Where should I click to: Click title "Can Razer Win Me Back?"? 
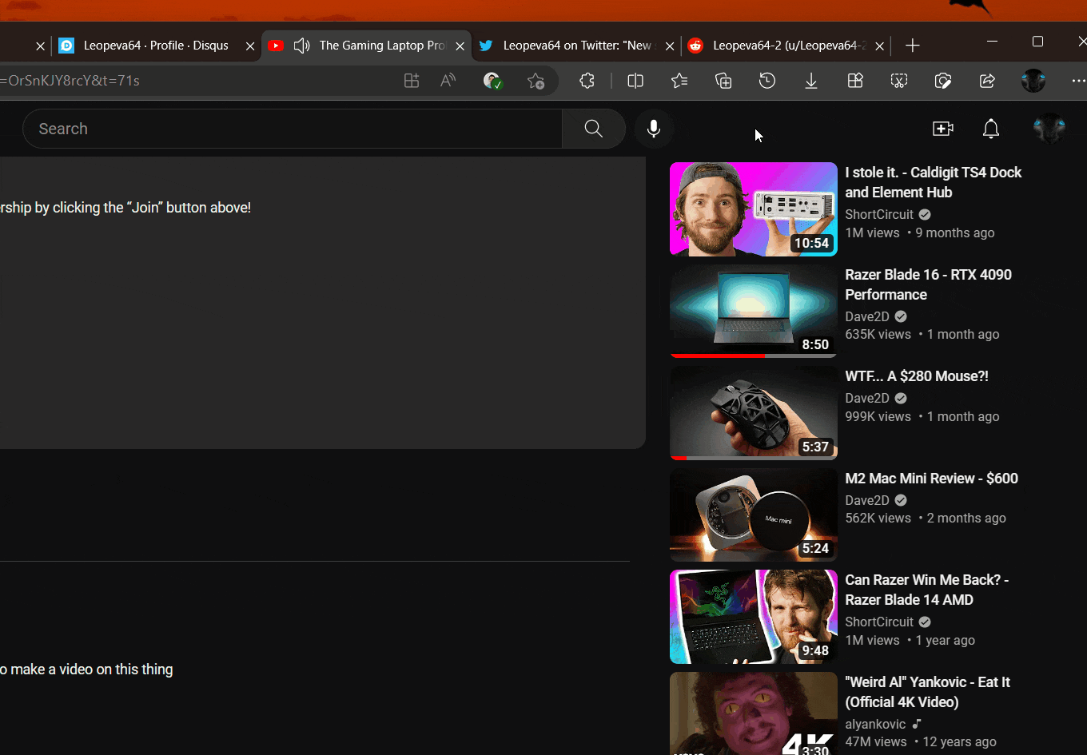click(x=927, y=590)
